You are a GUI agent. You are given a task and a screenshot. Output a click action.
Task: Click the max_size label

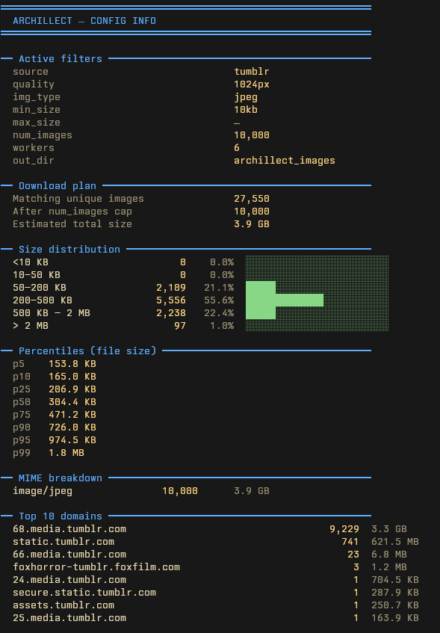pyautogui.click(x=37, y=123)
